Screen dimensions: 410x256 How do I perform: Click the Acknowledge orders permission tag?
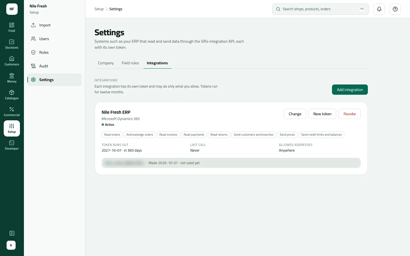click(140, 135)
